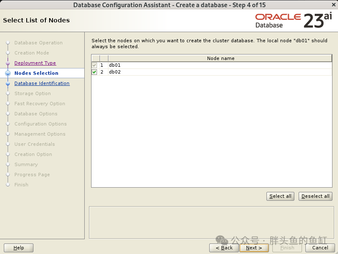
Task: Click row number 1 cell
Action: 104,65
